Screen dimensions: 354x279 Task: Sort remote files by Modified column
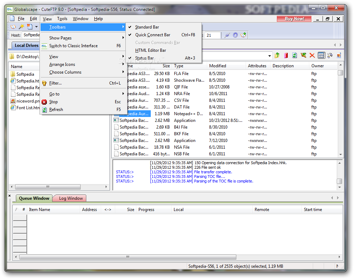(x=226, y=66)
